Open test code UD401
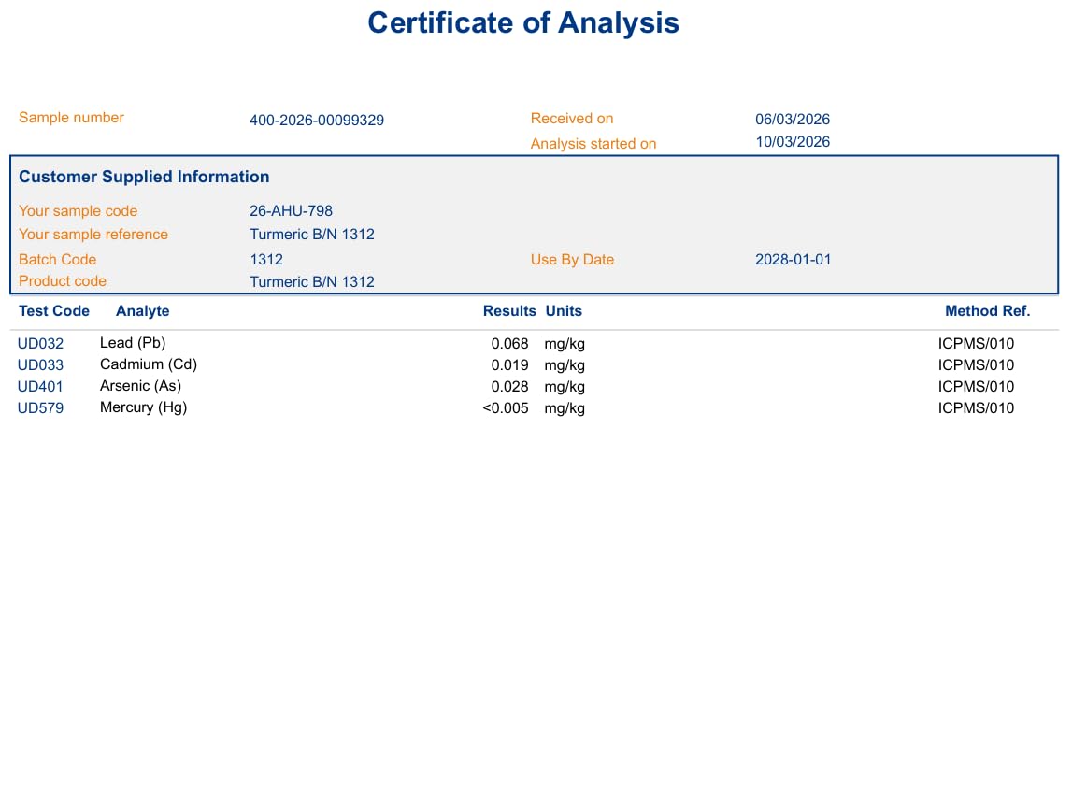This screenshot has height=786, width=1072. coord(40,387)
